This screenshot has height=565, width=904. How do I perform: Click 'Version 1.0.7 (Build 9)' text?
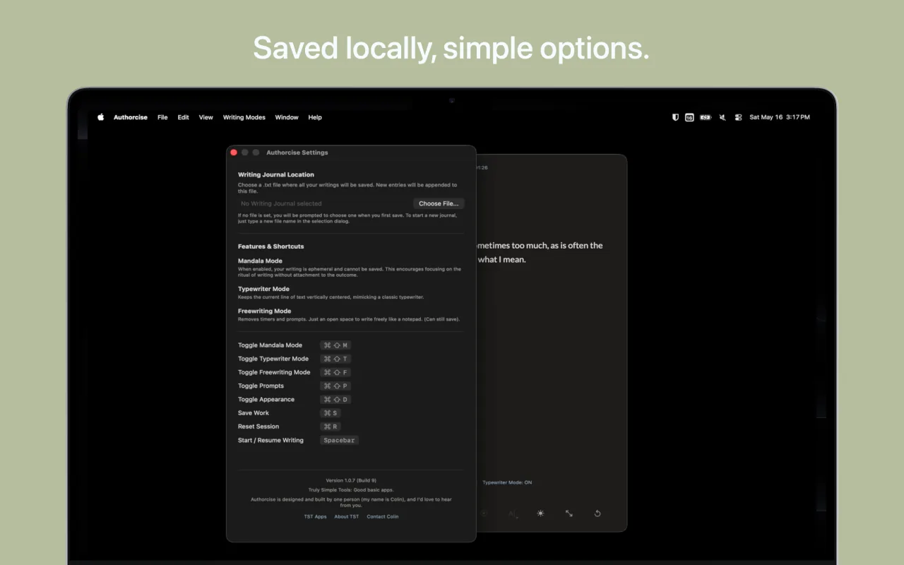pyautogui.click(x=351, y=480)
